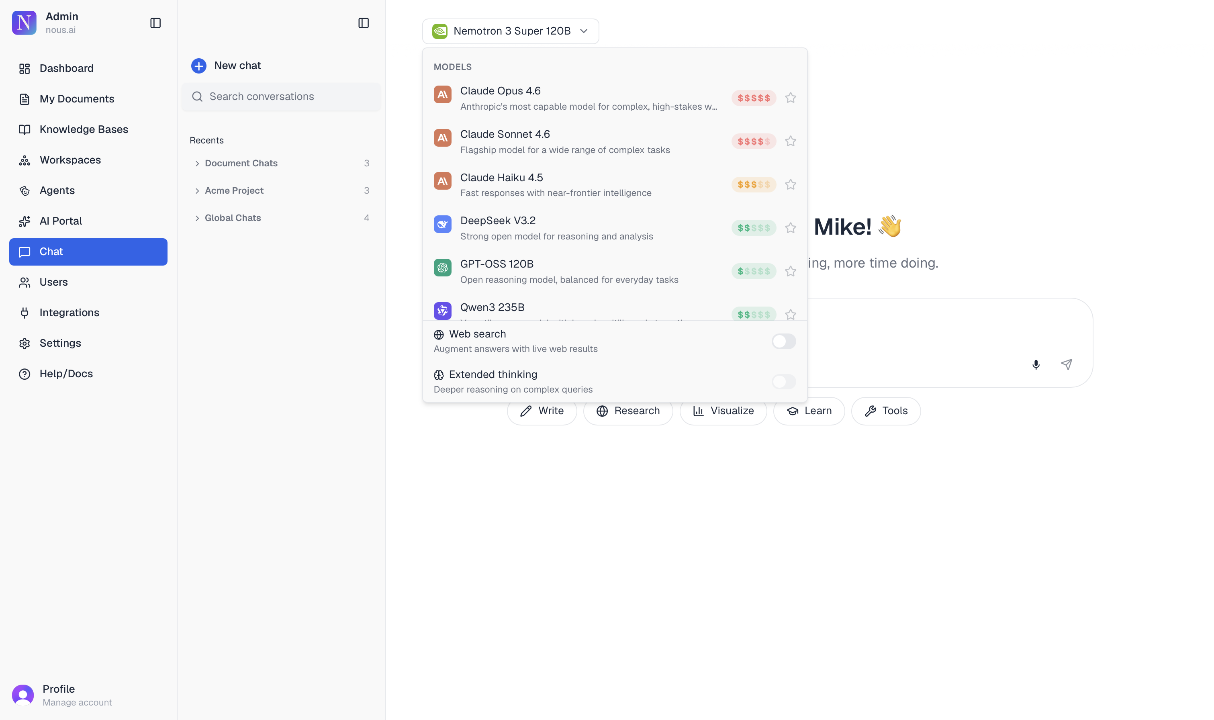Select 'Claude Sonnet 4.6' model name

pyautogui.click(x=505, y=134)
